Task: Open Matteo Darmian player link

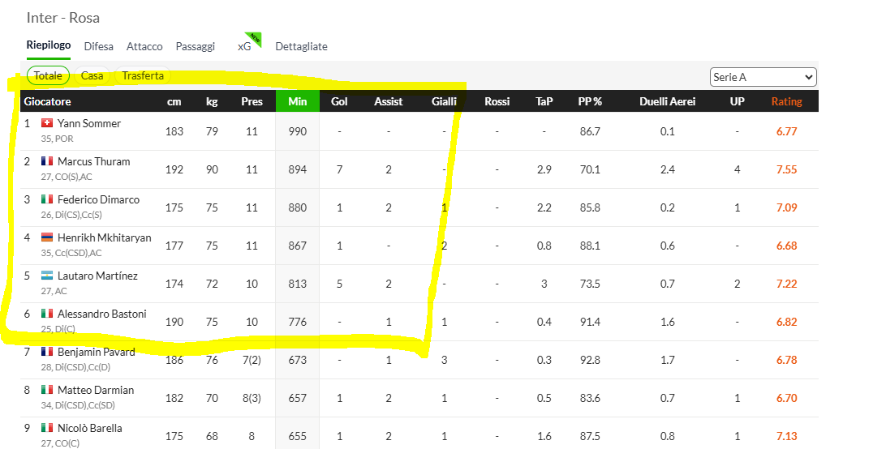Action: 96,390
